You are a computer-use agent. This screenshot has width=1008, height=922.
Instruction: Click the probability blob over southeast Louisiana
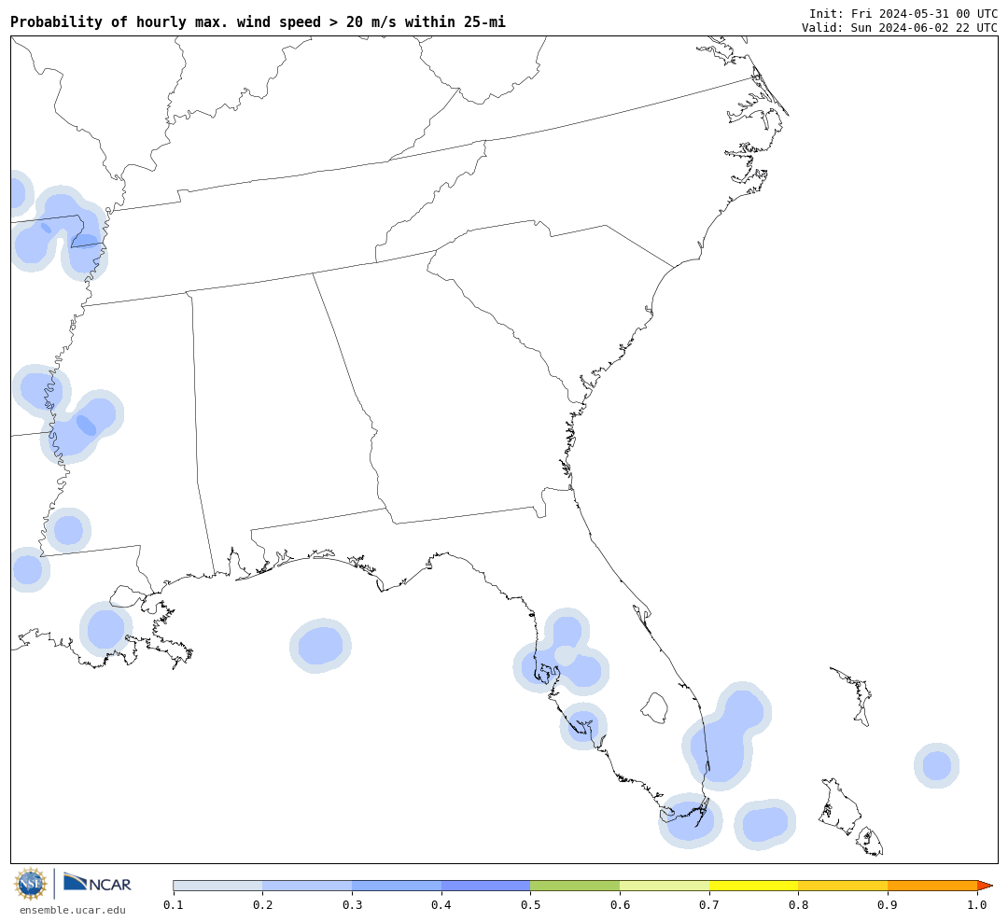pyautogui.click(x=106, y=629)
